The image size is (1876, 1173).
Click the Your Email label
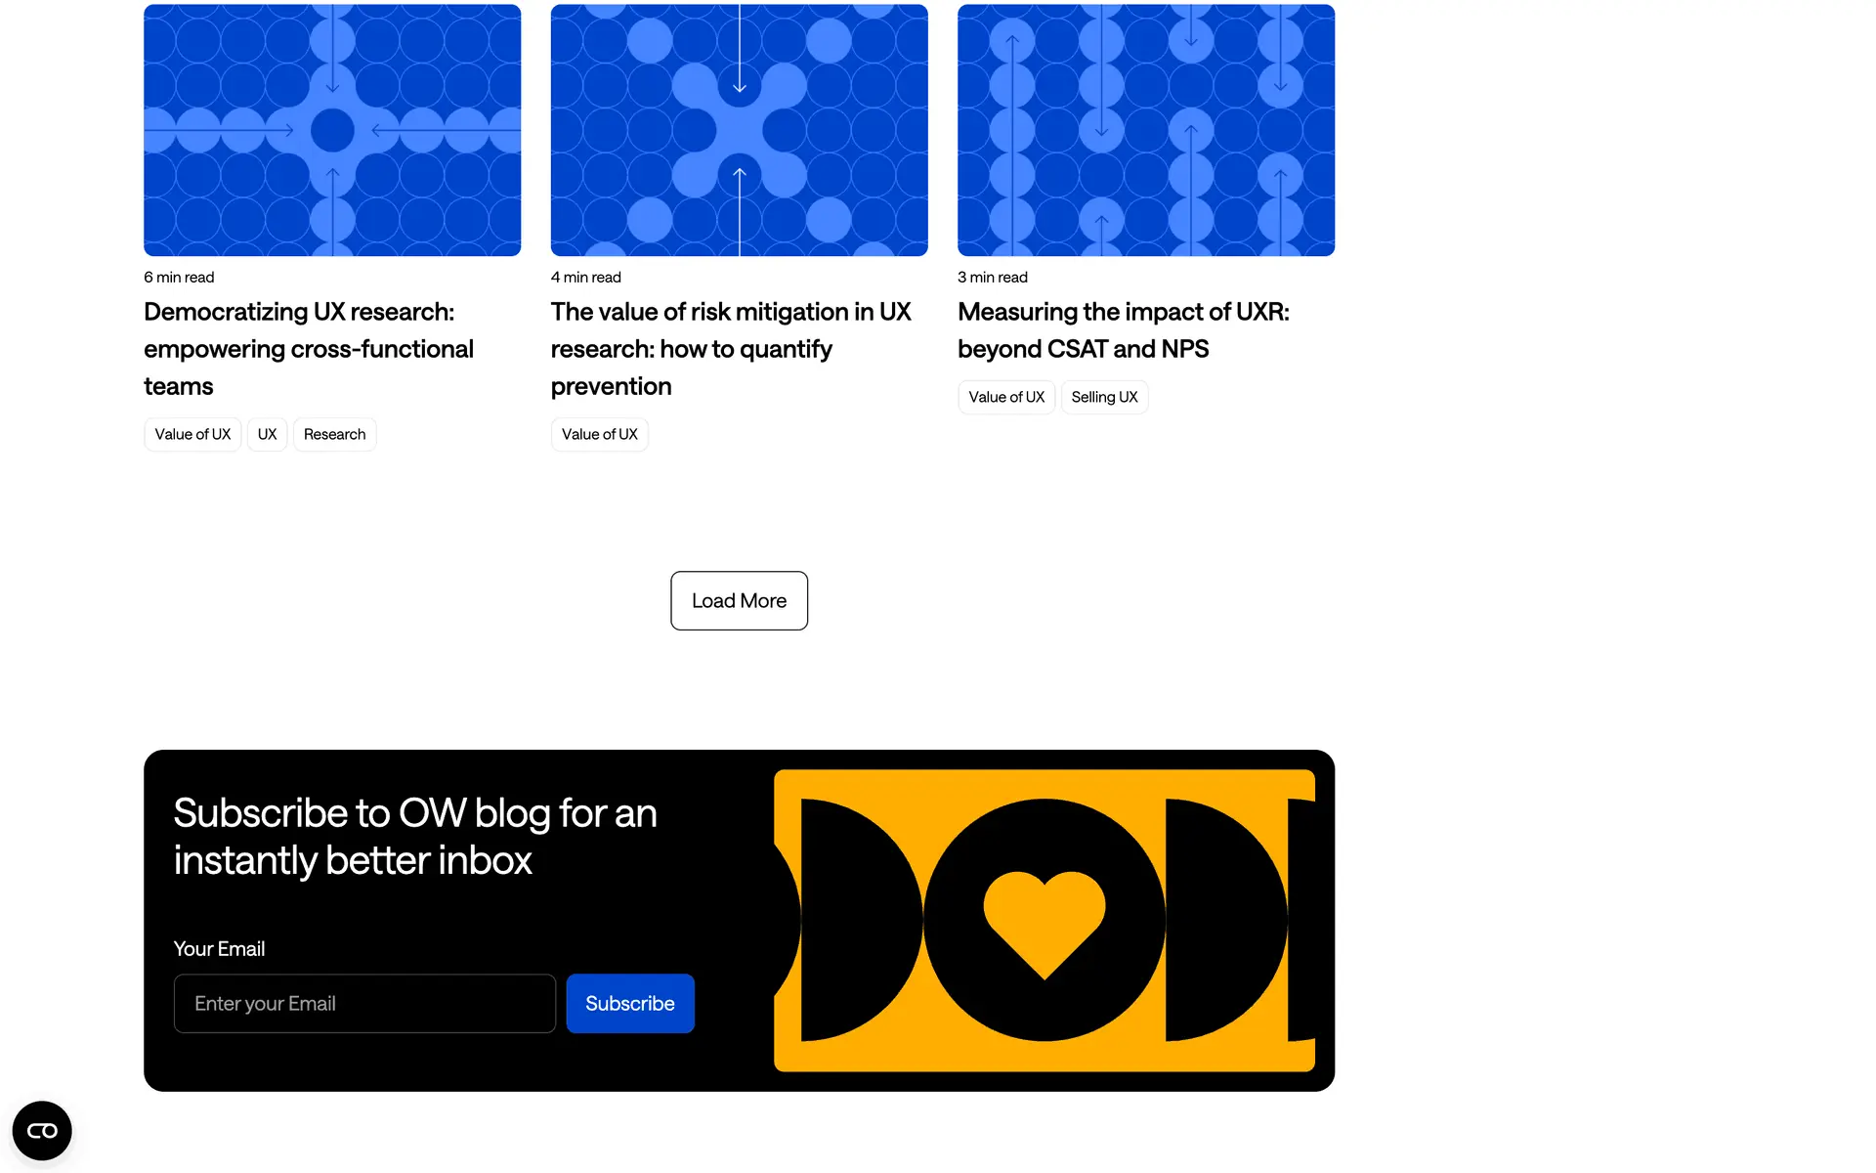click(219, 949)
